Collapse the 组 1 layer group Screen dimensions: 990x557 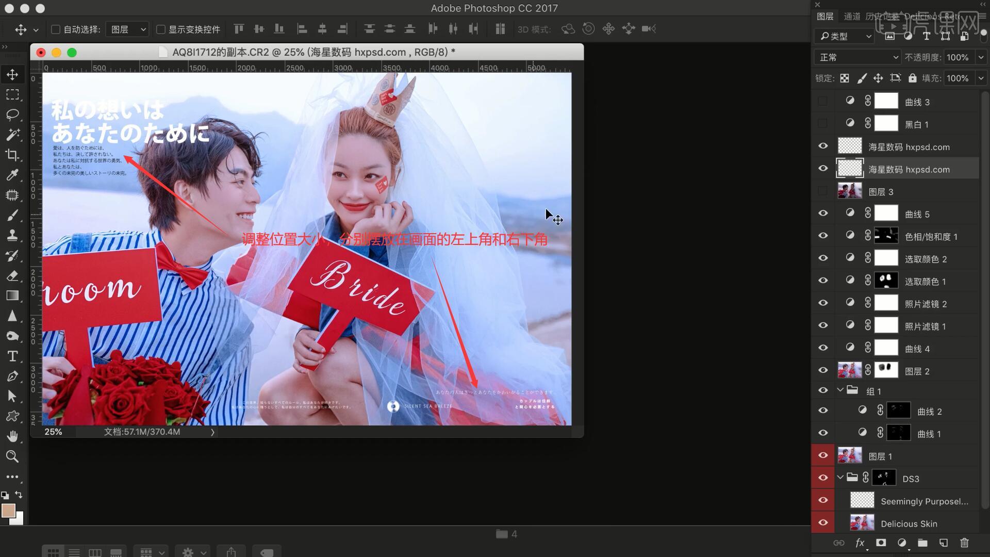[840, 390]
